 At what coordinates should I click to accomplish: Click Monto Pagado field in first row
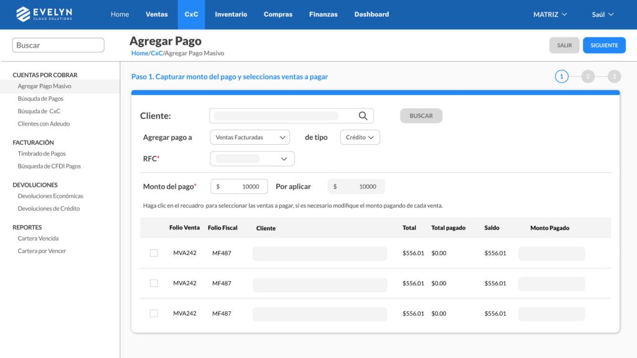(551, 254)
